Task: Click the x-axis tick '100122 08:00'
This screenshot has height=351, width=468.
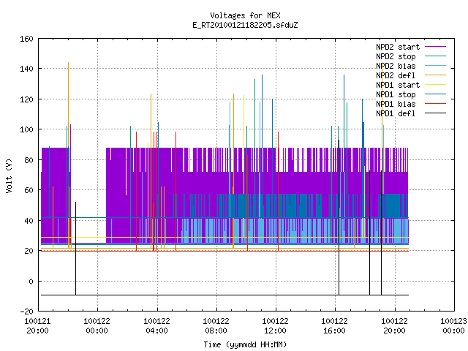Action: [x=216, y=326]
